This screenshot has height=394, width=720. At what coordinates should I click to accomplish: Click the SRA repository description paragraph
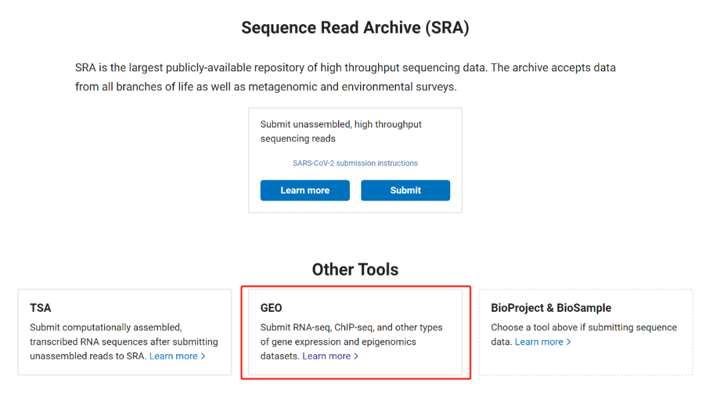click(x=345, y=77)
